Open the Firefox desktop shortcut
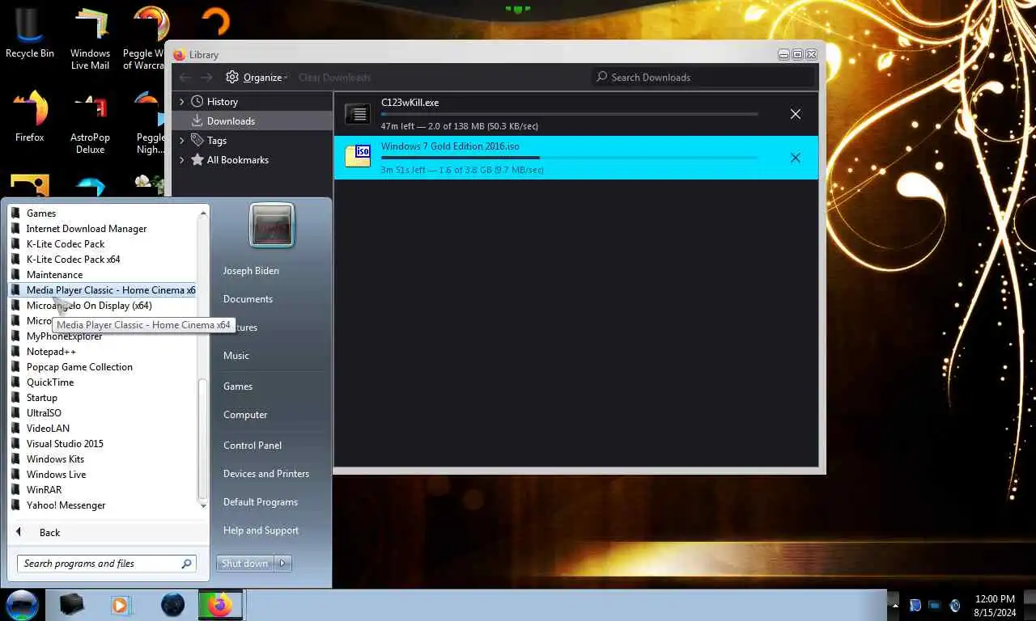This screenshot has height=621, width=1036. pos(30,116)
